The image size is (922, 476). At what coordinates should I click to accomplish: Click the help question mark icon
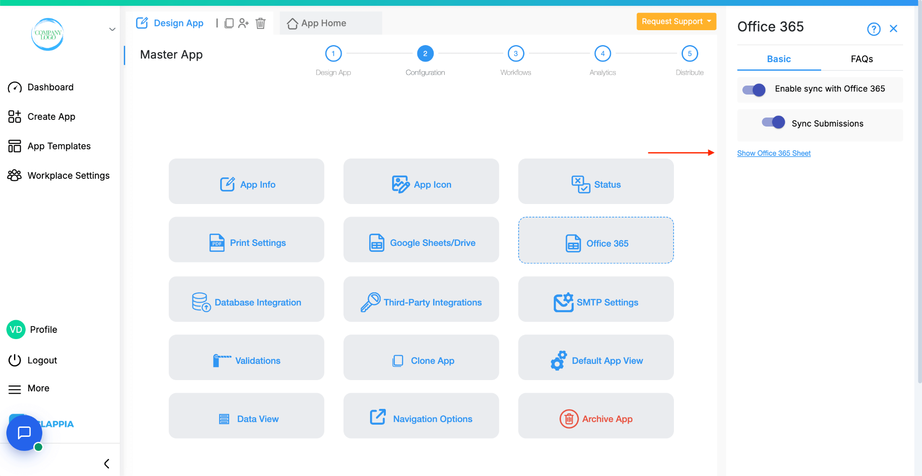[874, 29]
